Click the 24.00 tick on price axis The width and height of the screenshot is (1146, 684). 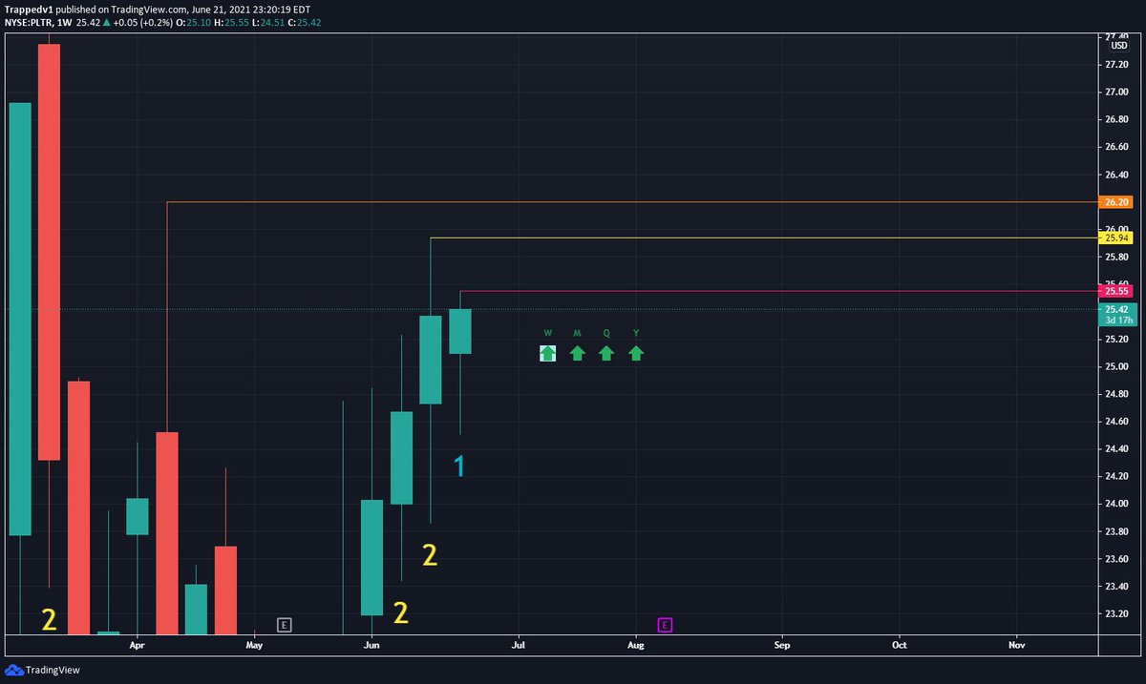pos(1115,504)
